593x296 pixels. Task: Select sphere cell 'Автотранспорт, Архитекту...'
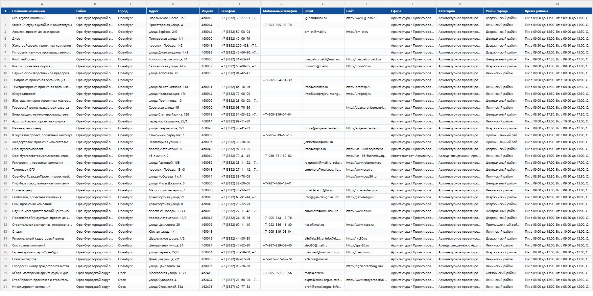pyautogui.click(x=412, y=156)
